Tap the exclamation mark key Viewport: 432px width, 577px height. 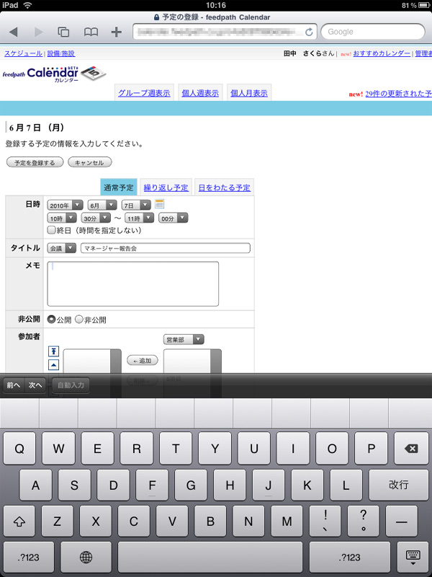pyautogui.click(x=325, y=521)
